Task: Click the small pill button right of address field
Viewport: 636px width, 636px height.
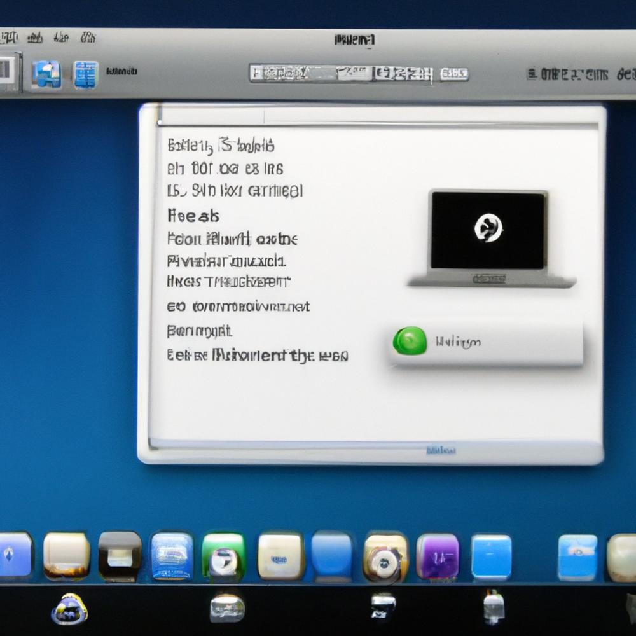Action: pyautogui.click(x=454, y=74)
